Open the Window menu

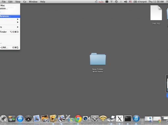pyautogui.click(x=33, y=2)
